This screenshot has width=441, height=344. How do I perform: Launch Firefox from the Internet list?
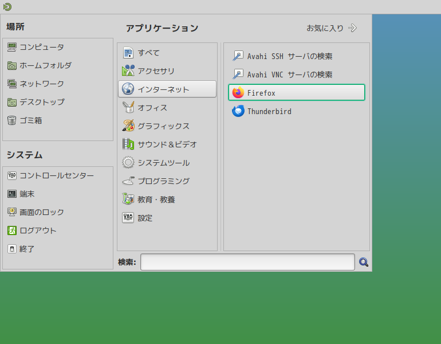click(297, 92)
